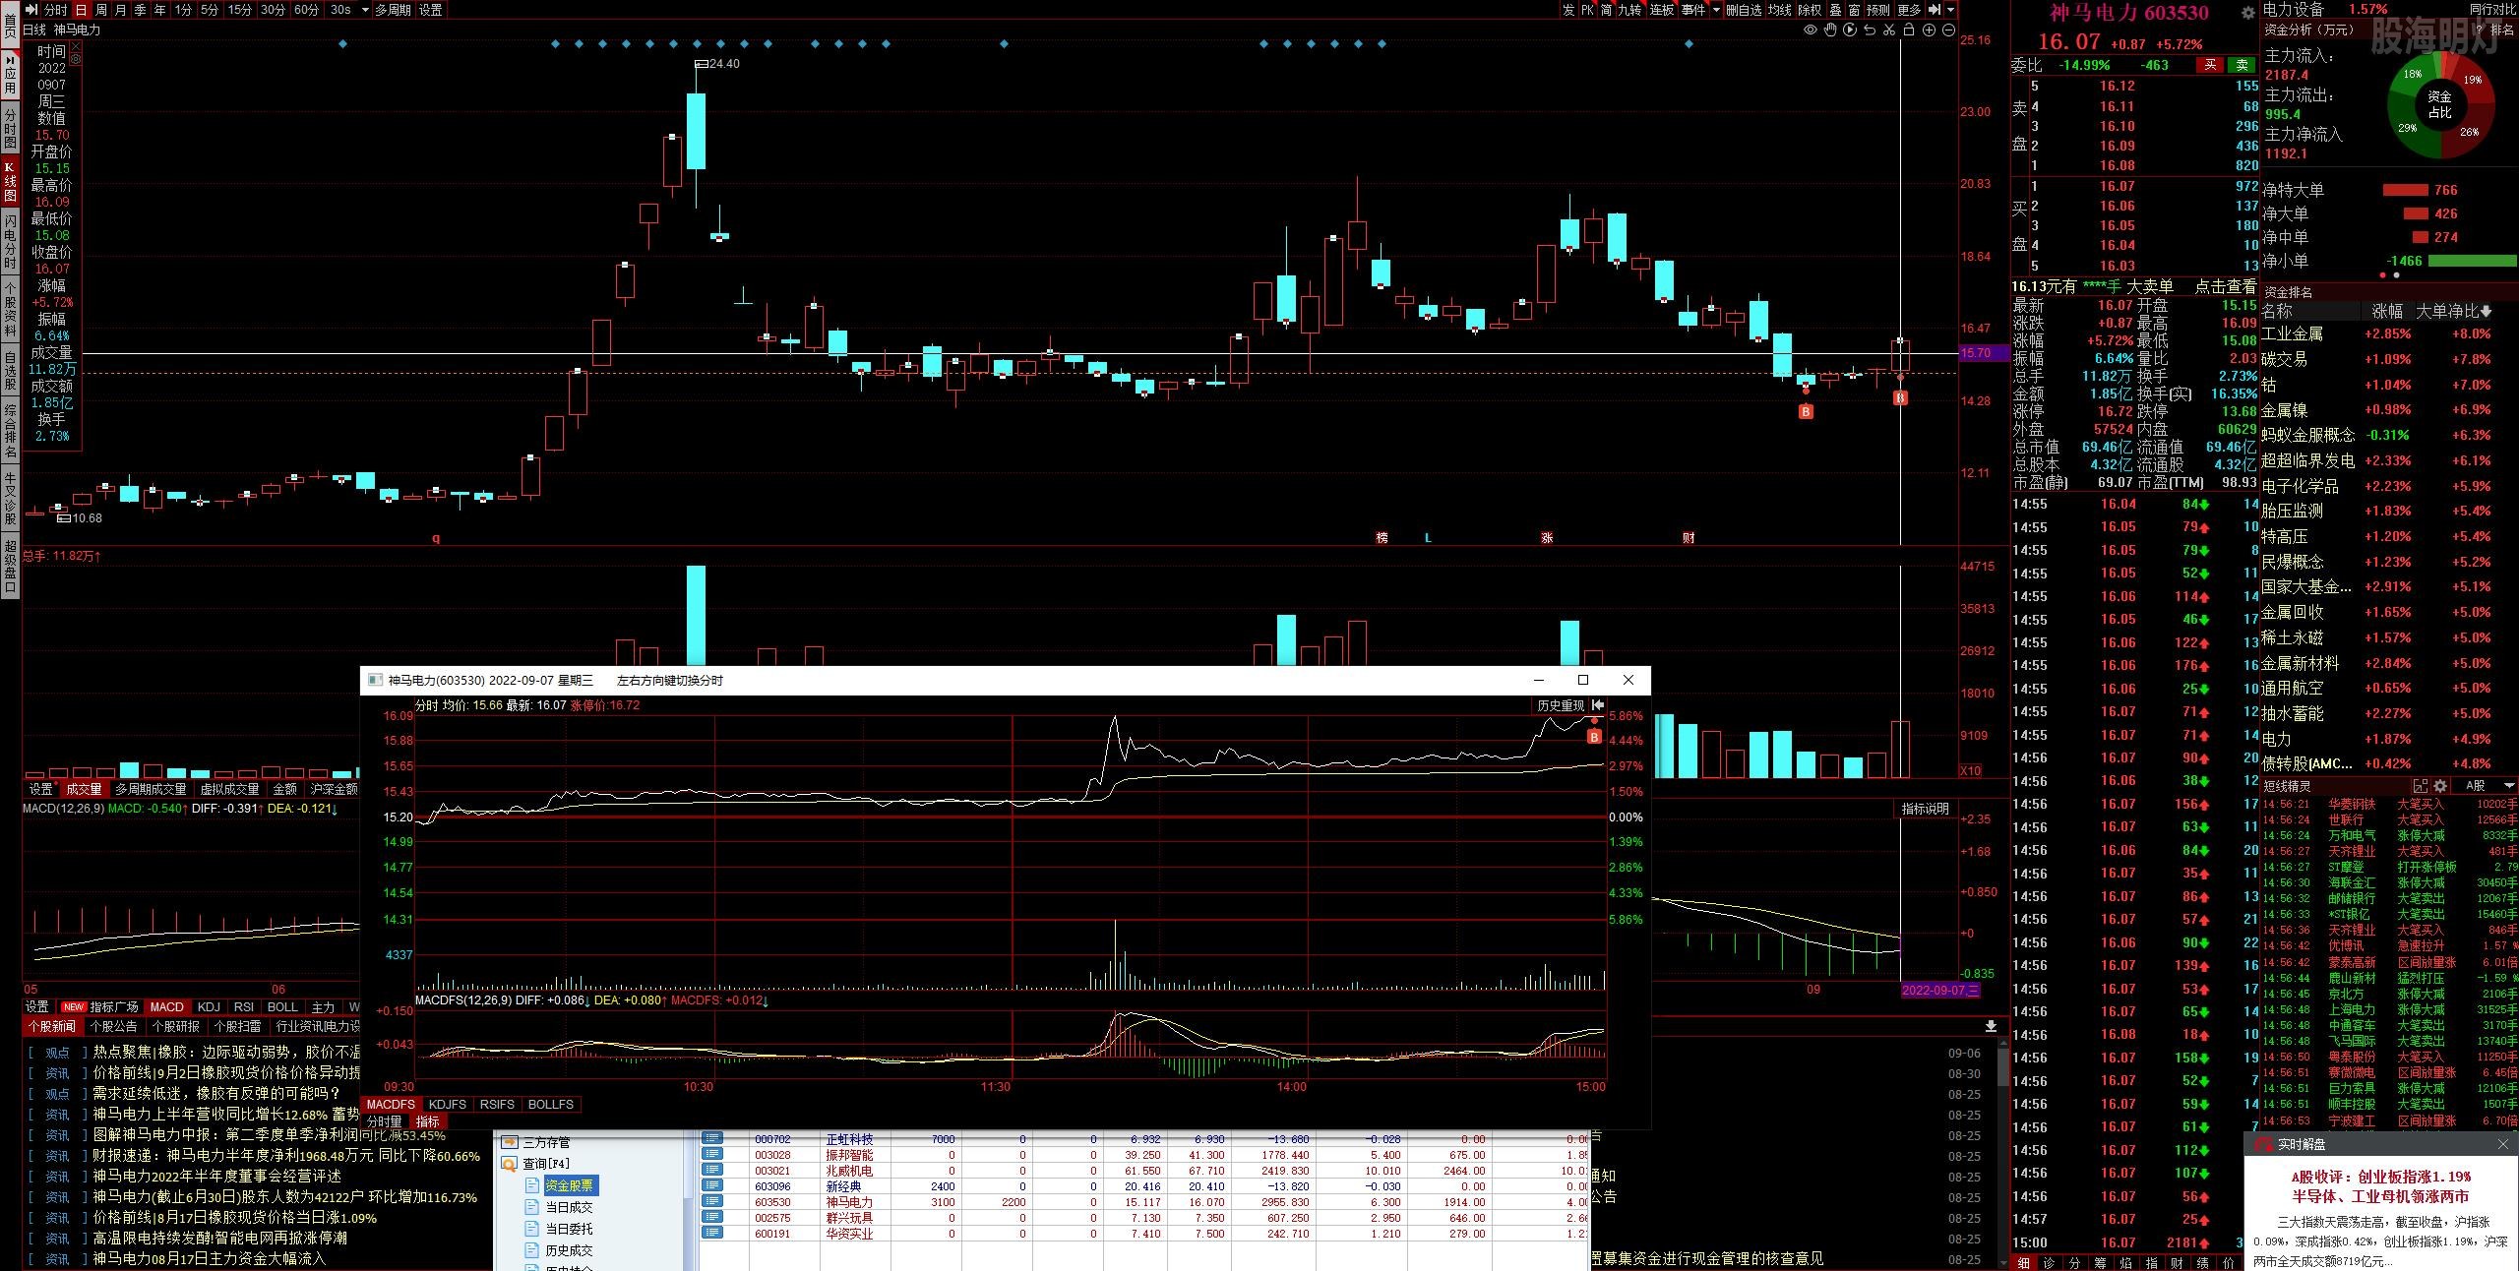Open dropdown arrow at toolbar far right
The height and width of the screenshot is (1271, 2519).
pos(1949,10)
